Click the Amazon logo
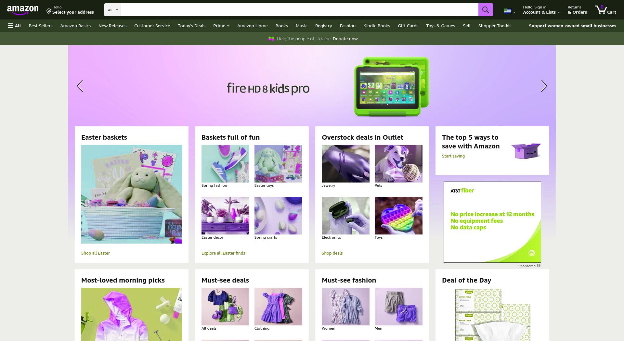 click(x=23, y=10)
